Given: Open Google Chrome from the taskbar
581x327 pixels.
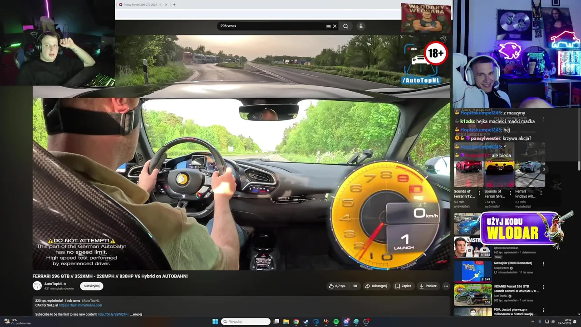Looking at the screenshot, I should [296, 322].
